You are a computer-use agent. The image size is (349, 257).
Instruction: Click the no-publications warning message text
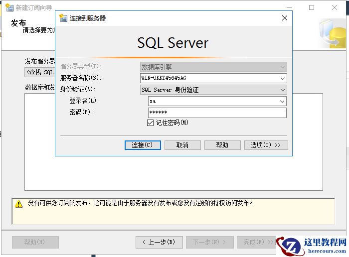140,203
